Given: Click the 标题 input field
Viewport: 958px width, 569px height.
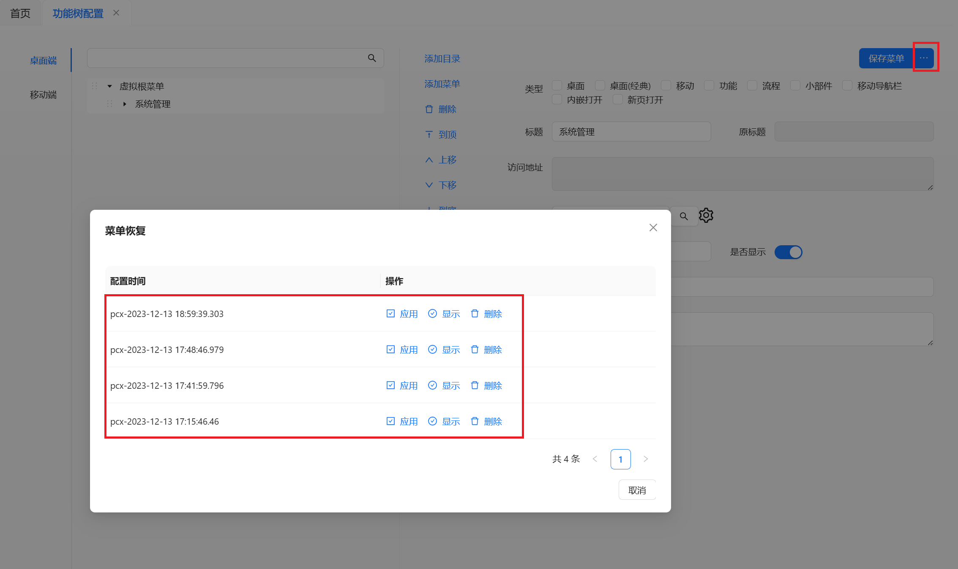Looking at the screenshot, I should coord(631,132).
